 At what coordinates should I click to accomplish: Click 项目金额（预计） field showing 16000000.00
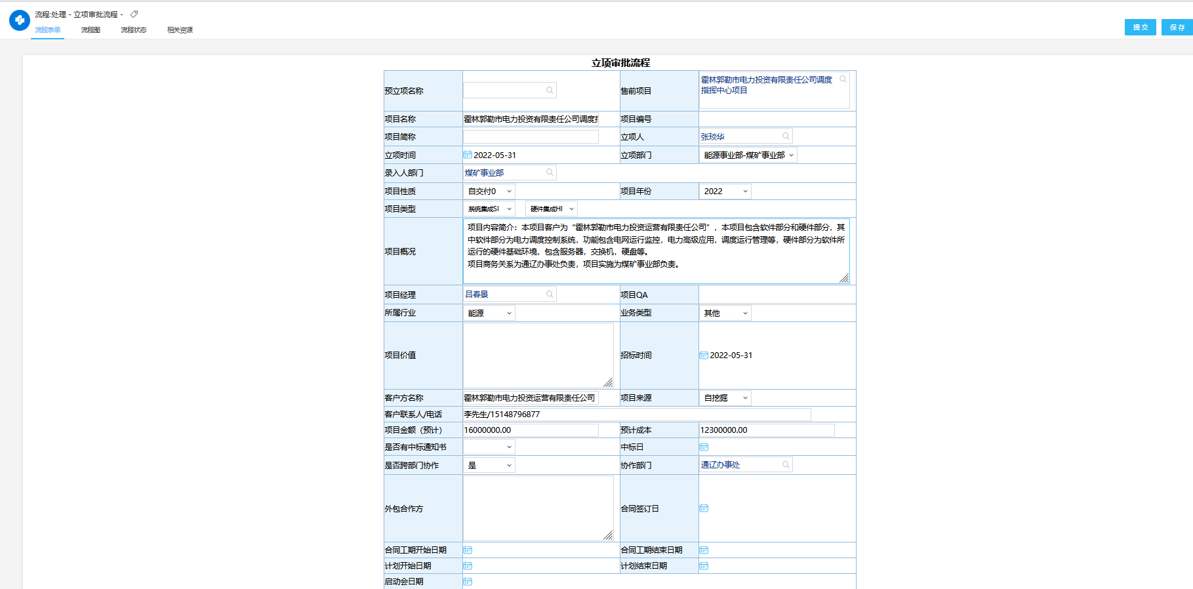(x=531, y=430)
